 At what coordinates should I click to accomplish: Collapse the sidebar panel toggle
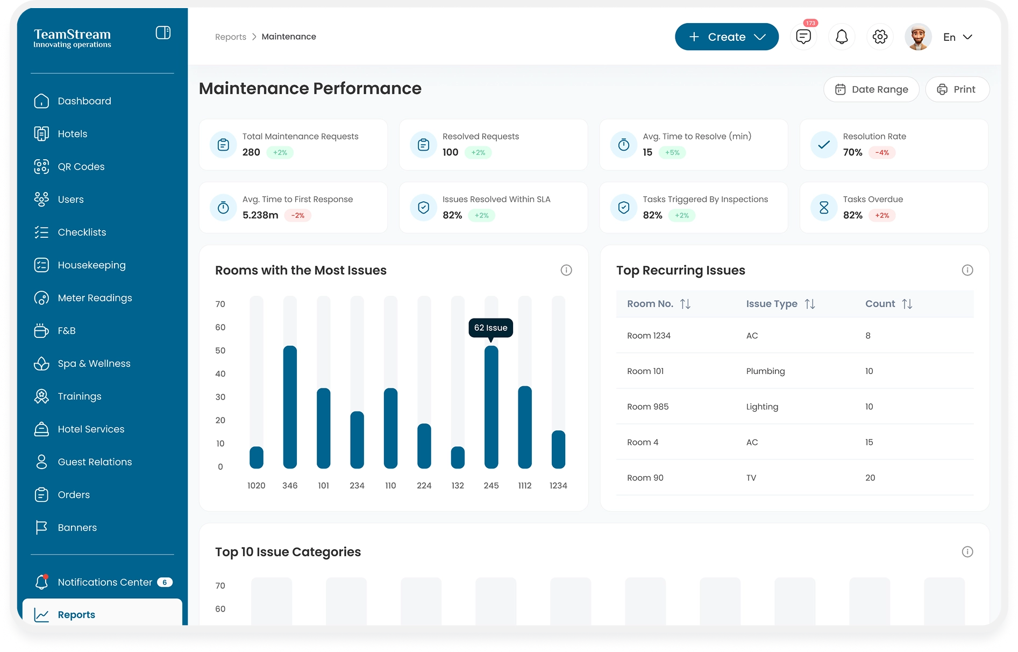(x=163, y=33)
